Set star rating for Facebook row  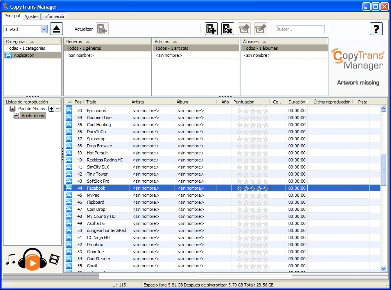[252, 188]
